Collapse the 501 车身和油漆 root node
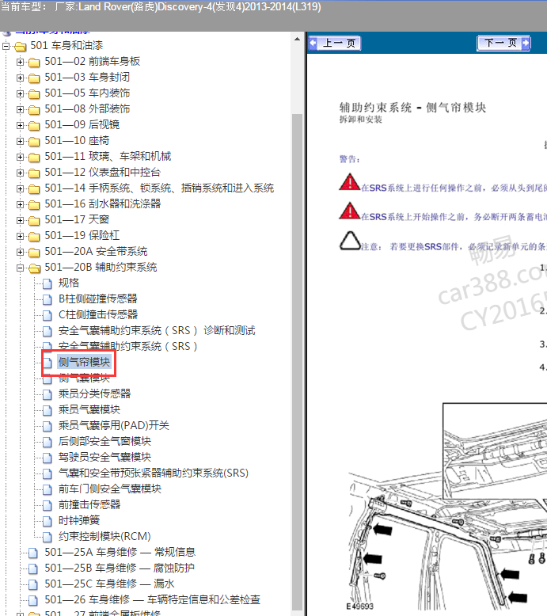Image resolution: width=547 pixels, height=616 pixels. (x=6, y=47)
